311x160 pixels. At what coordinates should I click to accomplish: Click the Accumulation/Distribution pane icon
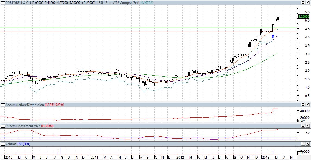point(3,105)
